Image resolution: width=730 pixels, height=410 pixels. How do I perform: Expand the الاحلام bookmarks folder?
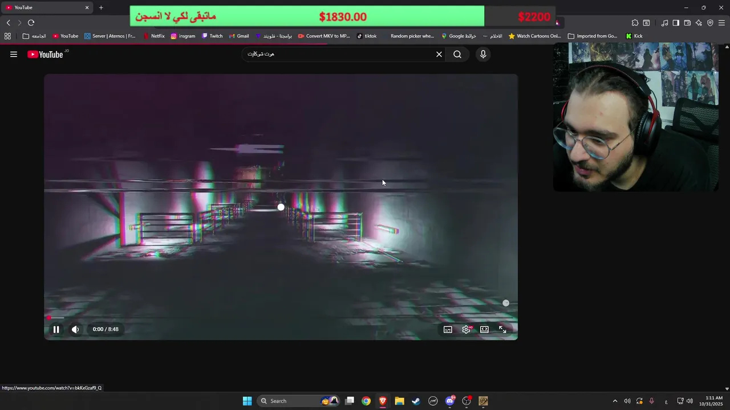click(493, 36)
